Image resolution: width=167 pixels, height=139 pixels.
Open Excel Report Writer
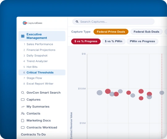click(x=40, y=84)
